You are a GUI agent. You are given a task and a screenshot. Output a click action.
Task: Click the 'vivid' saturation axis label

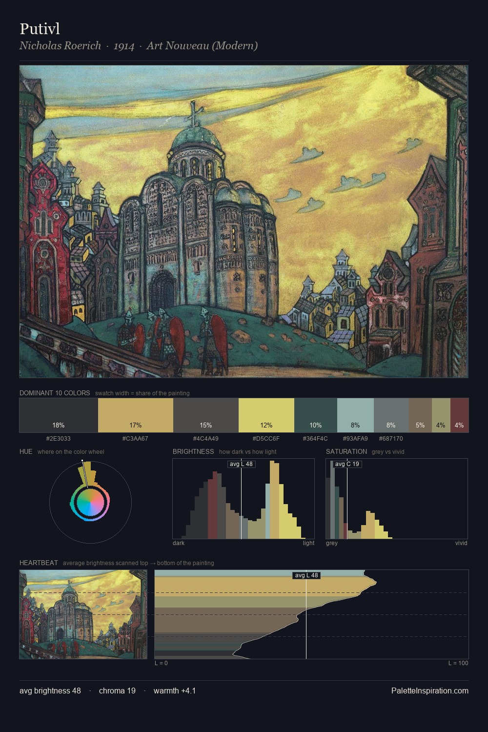pyautogui.click(x=461, y=543)
